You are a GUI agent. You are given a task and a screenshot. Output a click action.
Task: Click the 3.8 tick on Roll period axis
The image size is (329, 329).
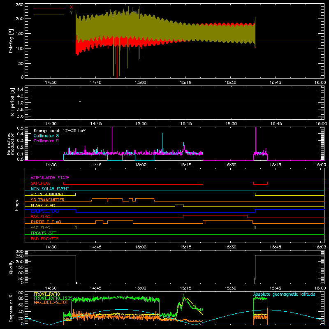click(20, 109)
